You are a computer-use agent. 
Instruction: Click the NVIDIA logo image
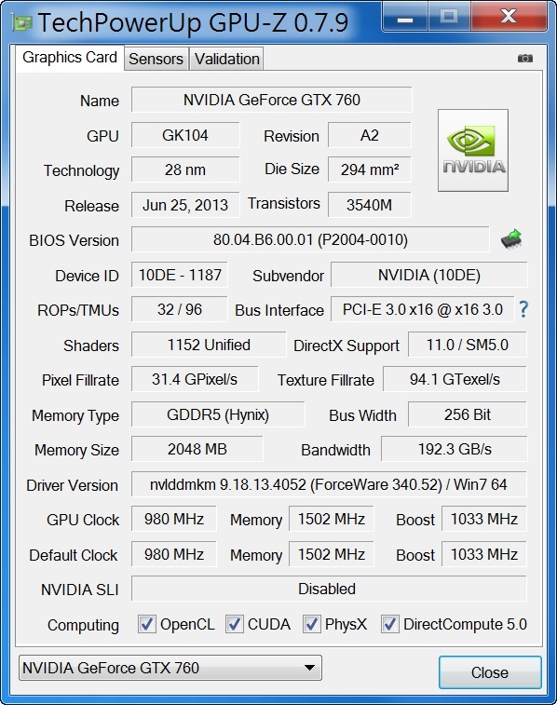tap(473, 150)
